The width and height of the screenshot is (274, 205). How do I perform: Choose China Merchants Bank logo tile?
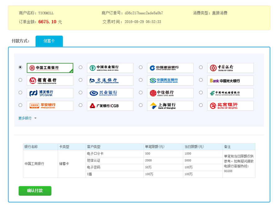point(50,81)
